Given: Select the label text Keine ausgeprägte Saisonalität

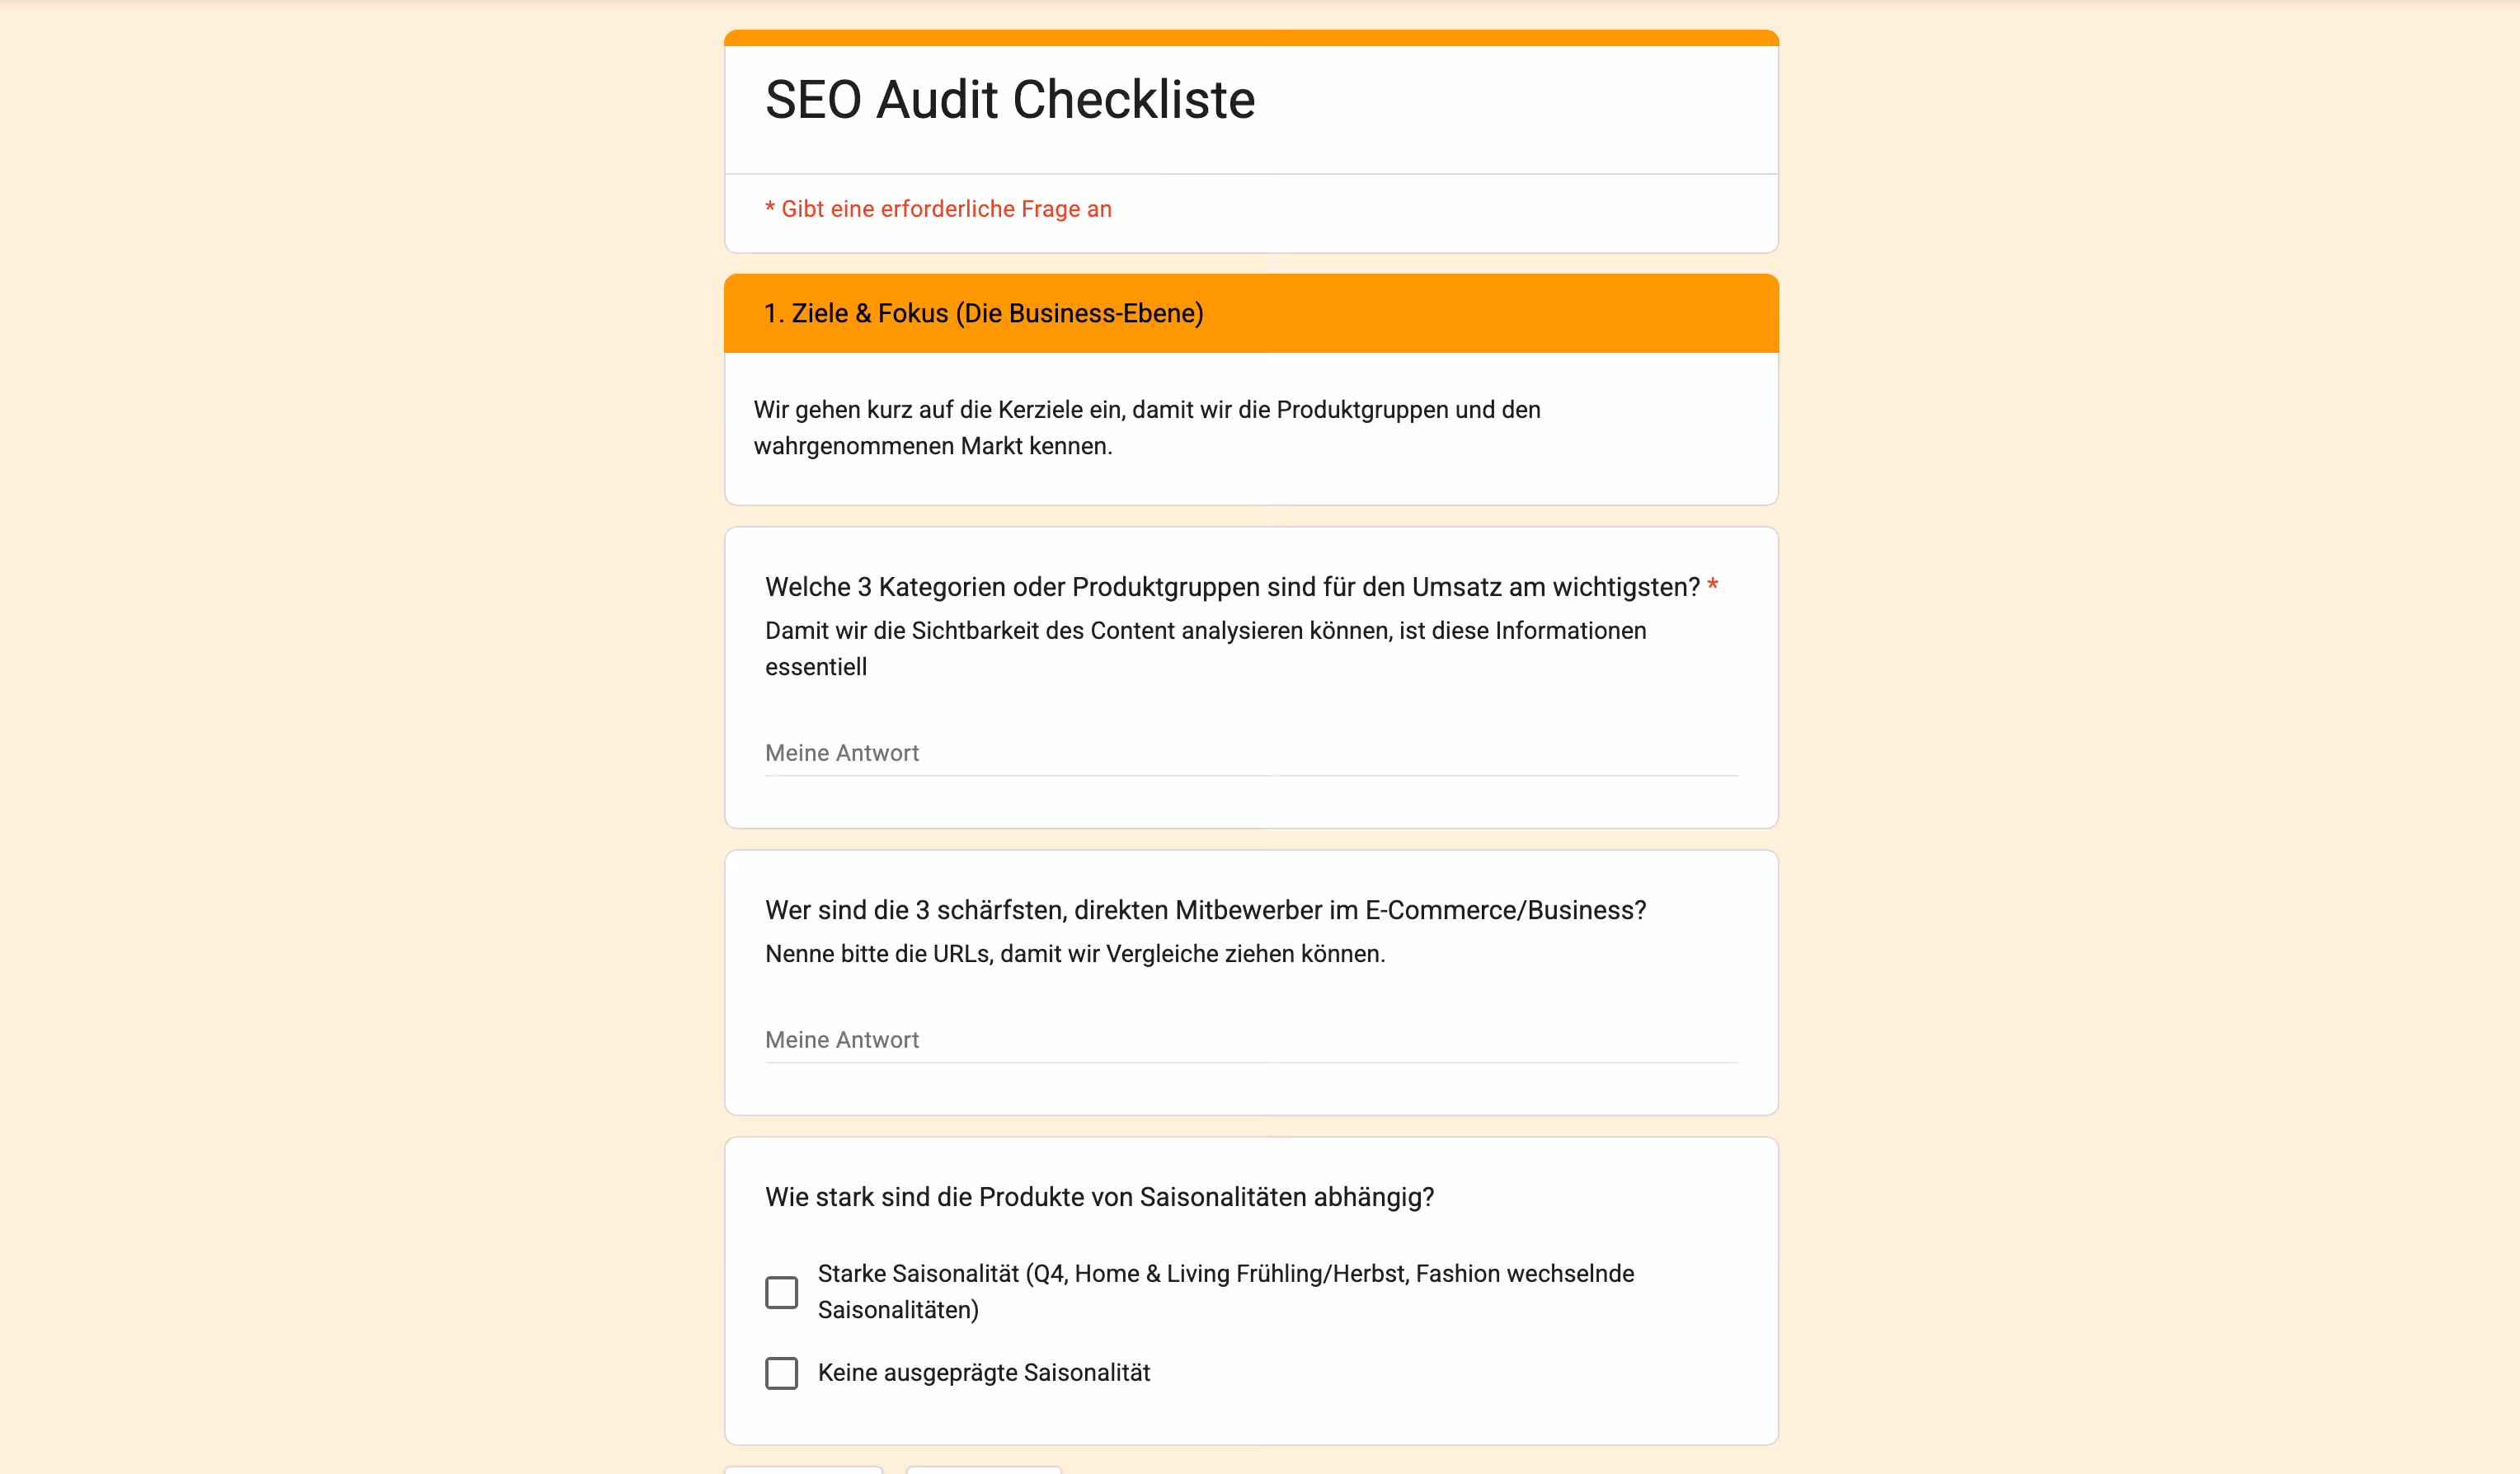Looking at the screenshot, I should click(x=984, y=1373).
